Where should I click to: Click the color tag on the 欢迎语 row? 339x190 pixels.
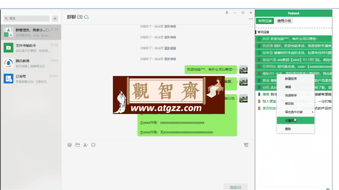259,46
